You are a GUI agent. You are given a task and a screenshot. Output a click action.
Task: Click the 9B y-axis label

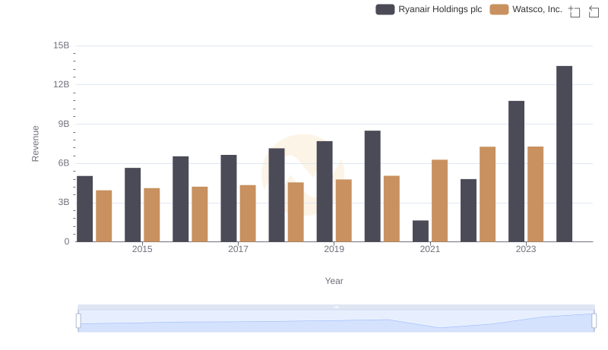64,124
